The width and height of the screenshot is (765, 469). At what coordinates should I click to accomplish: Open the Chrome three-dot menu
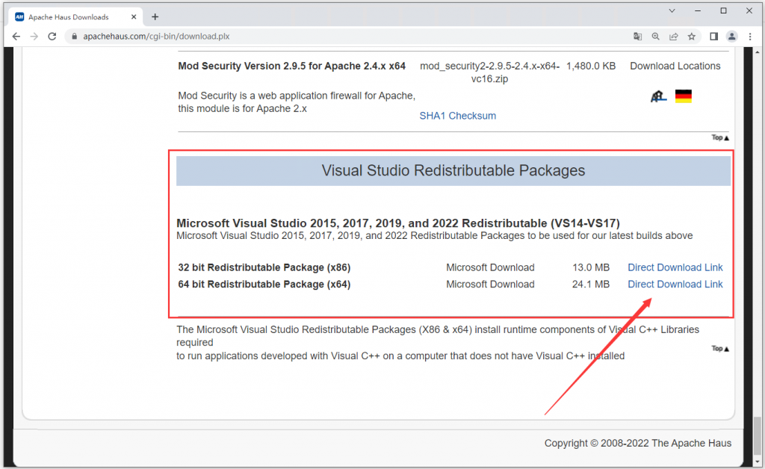[751, 36]
